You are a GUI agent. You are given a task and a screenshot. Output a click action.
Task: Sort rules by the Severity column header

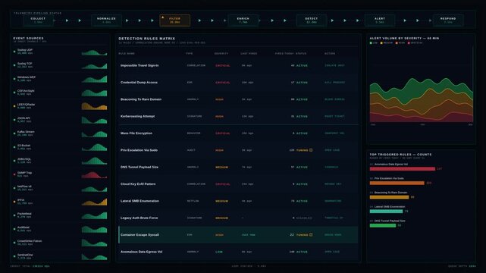(x=221, y=54)
